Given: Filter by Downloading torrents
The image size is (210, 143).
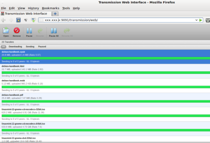Looking at the screenshot, I should click(15, 47).
